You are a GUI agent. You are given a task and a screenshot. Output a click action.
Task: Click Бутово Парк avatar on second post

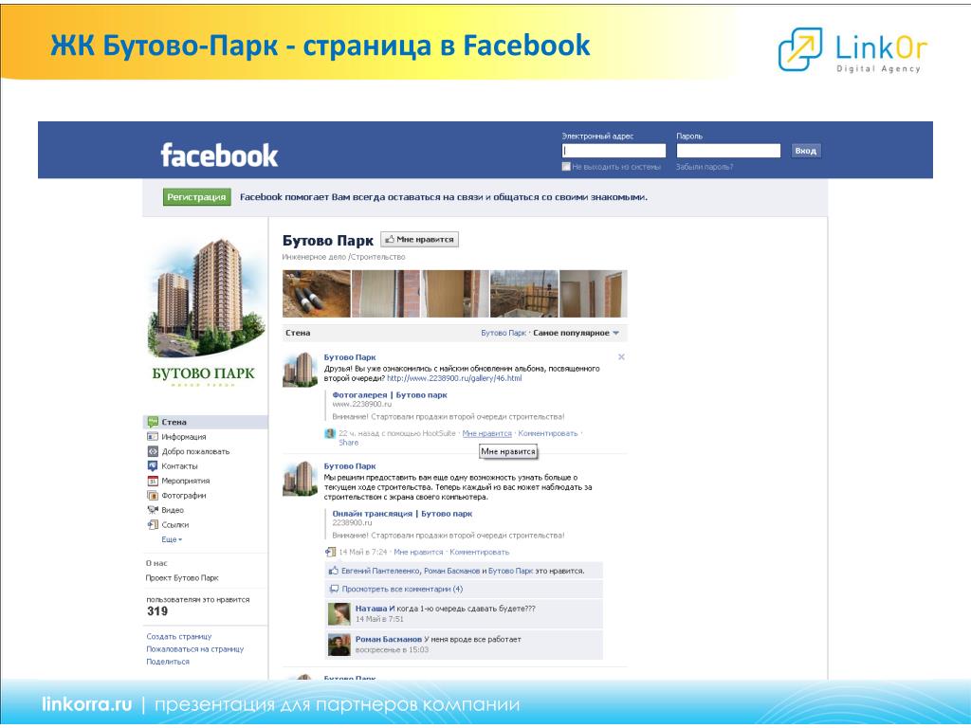(300, 479)
